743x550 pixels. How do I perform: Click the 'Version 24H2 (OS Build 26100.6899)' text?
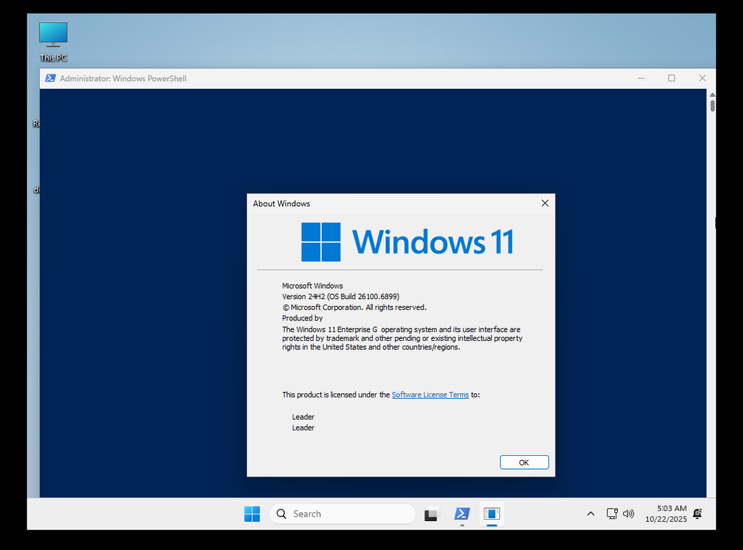[341, 296]
